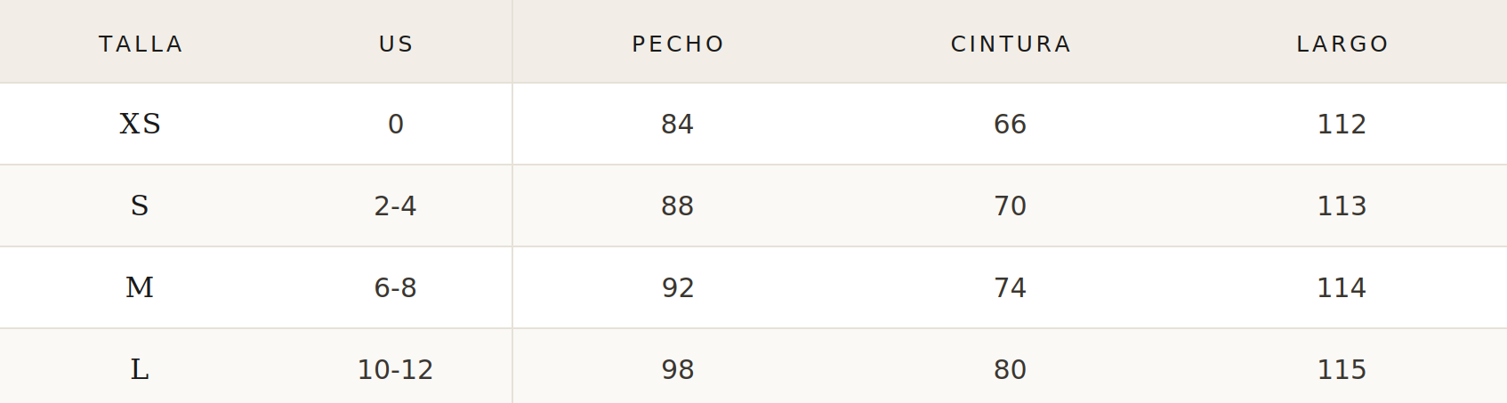Click the CINTURA column header
The width and height of the screenshot is (1507, 403).
[x=1011, y=44]
